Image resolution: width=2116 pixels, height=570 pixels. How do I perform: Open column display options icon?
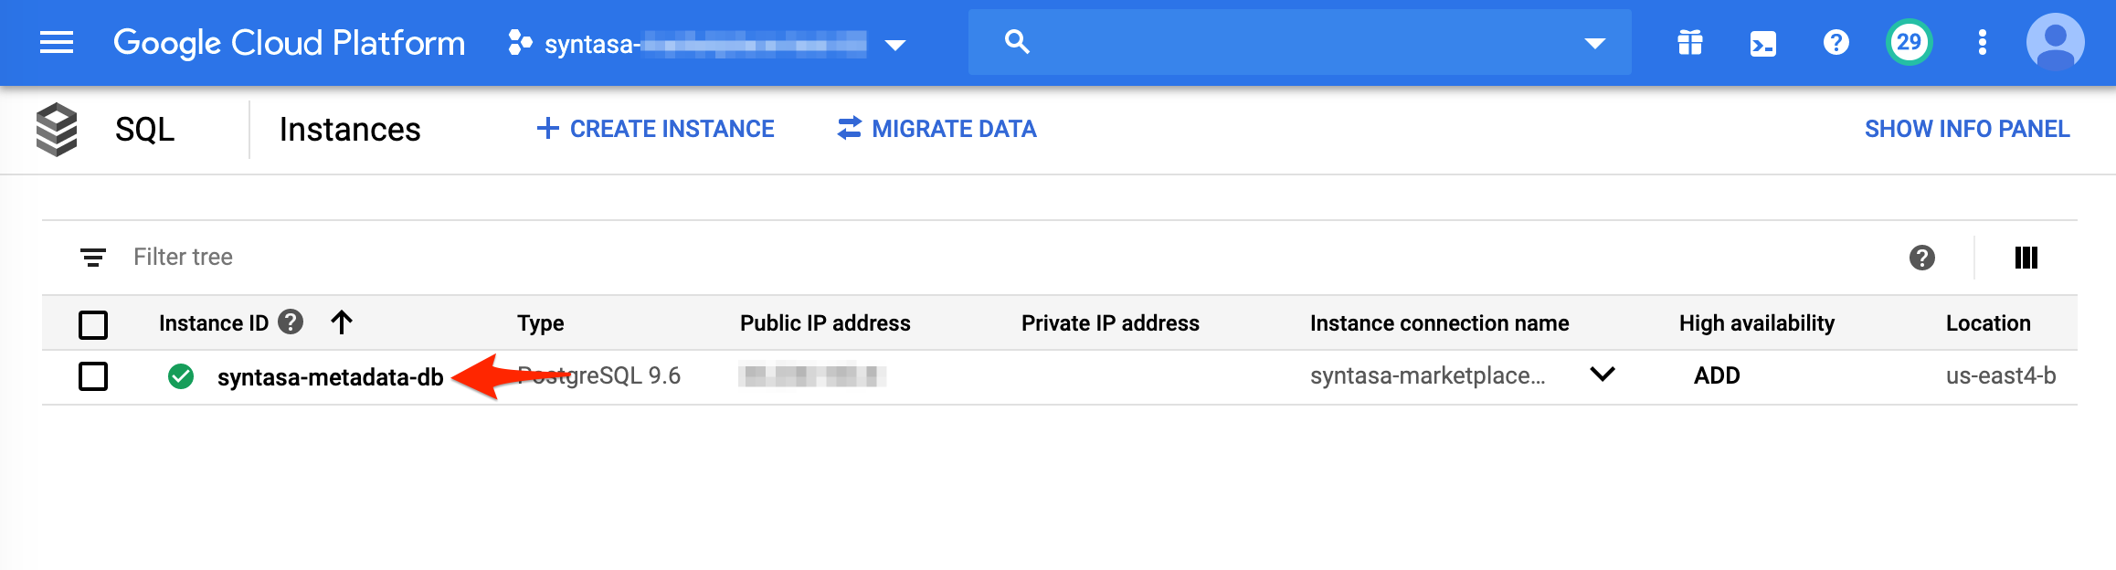pyautogui.click(x=2026, y=258)
